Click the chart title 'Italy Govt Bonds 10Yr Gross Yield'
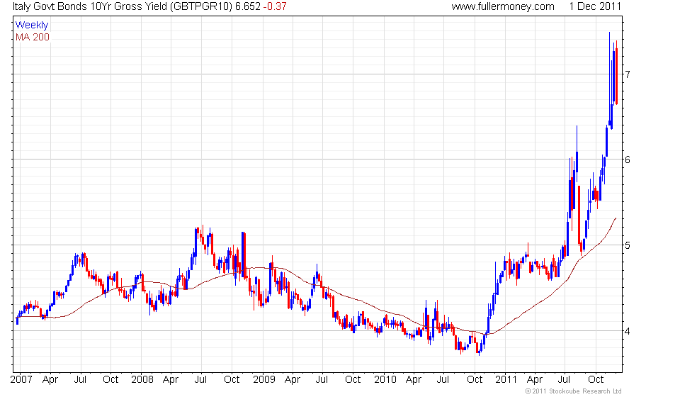Screen dimensions: 680x397 [89, 7]
